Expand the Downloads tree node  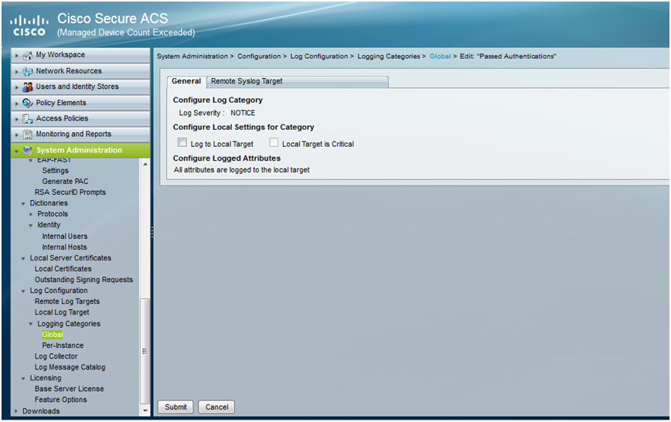tap(15, 411)
